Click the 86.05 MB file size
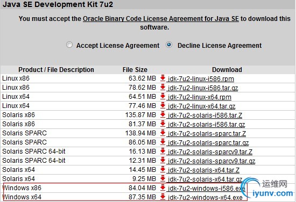Viewport: 296px width, 202px height. 142,142
